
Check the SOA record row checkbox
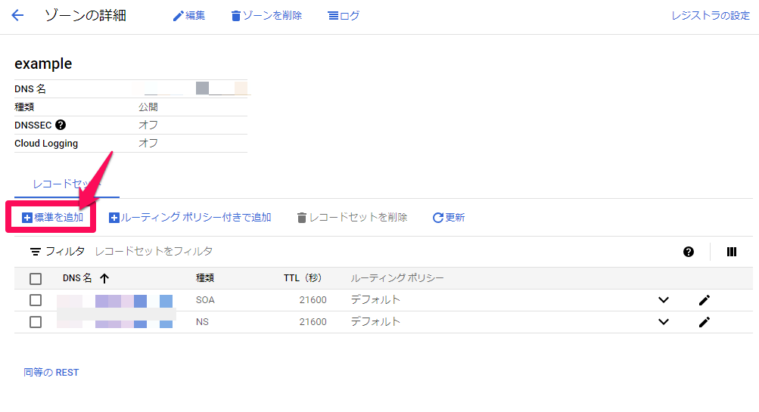coord(36,300)
